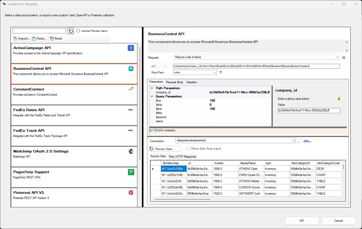Screen dimensions: 362x229
Task: Click the FedEx Rates API logo
Action: pos(131,110)
